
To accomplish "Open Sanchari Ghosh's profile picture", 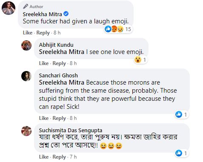I will coord(26,76).
